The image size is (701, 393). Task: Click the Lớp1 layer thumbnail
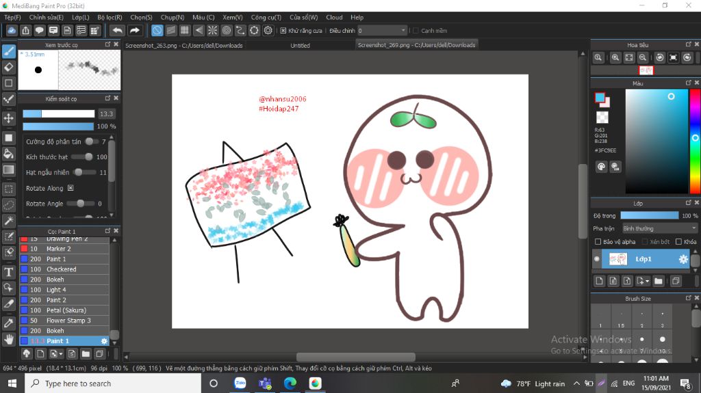click(618, 259)
